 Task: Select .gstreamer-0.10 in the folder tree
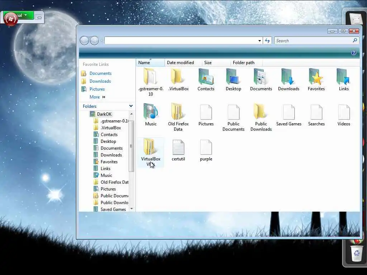pos(114,121)
